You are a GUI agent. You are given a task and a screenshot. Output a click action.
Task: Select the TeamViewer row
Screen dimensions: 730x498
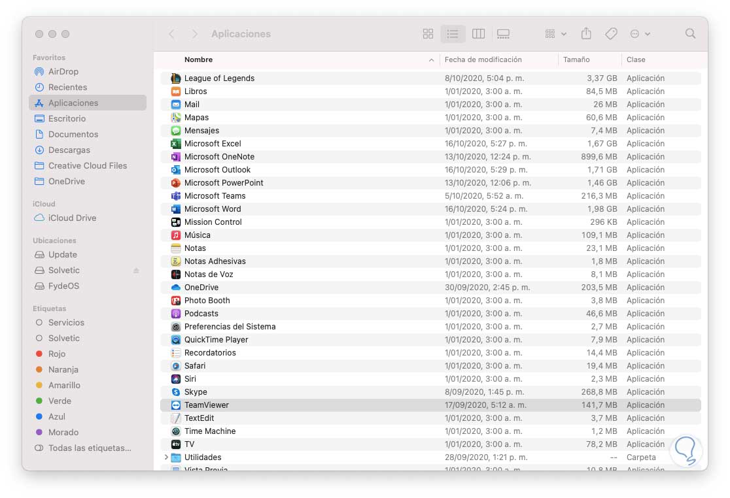click(430, 405)
